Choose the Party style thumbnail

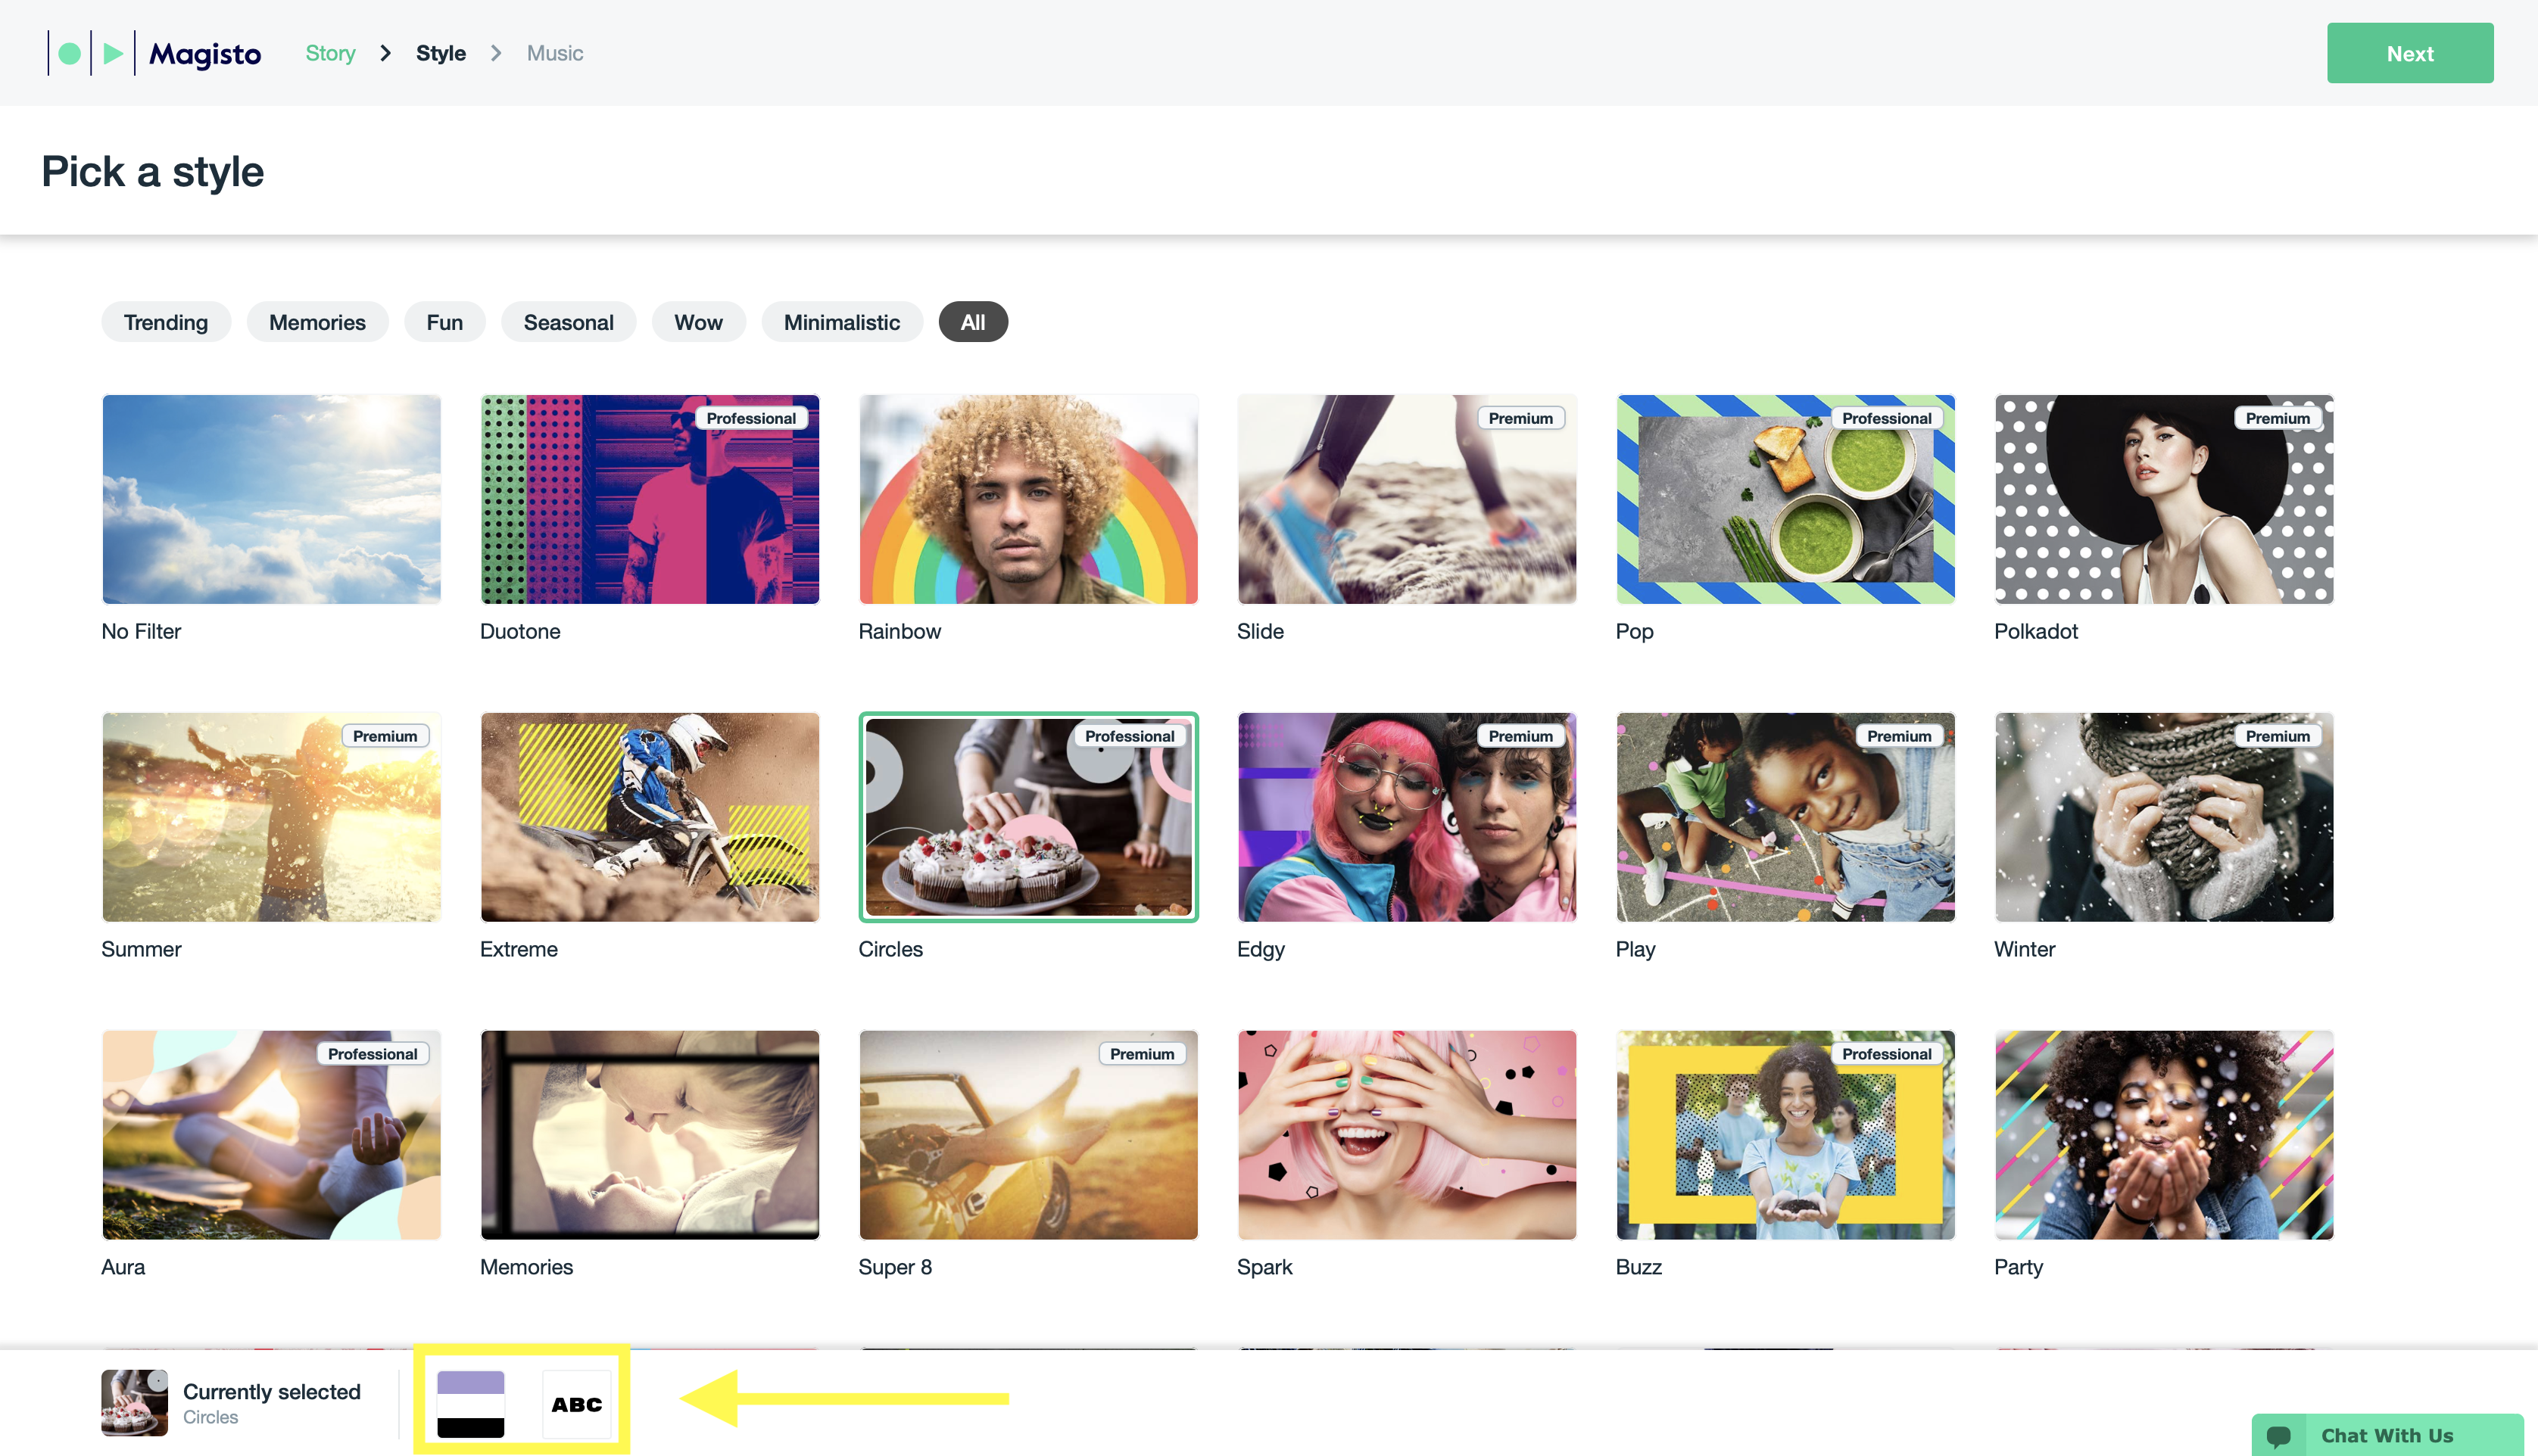click(x=2164, y=1135)
